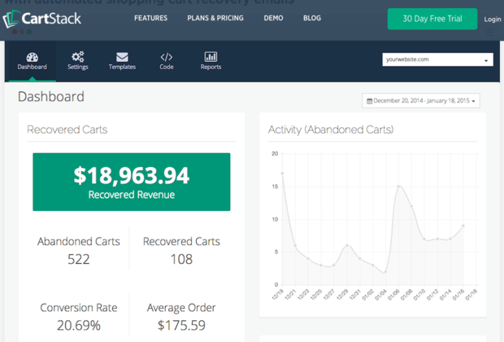504x342 pixels.
Task: Open Settings via the gears icon
Action: (x=78, y=57)
